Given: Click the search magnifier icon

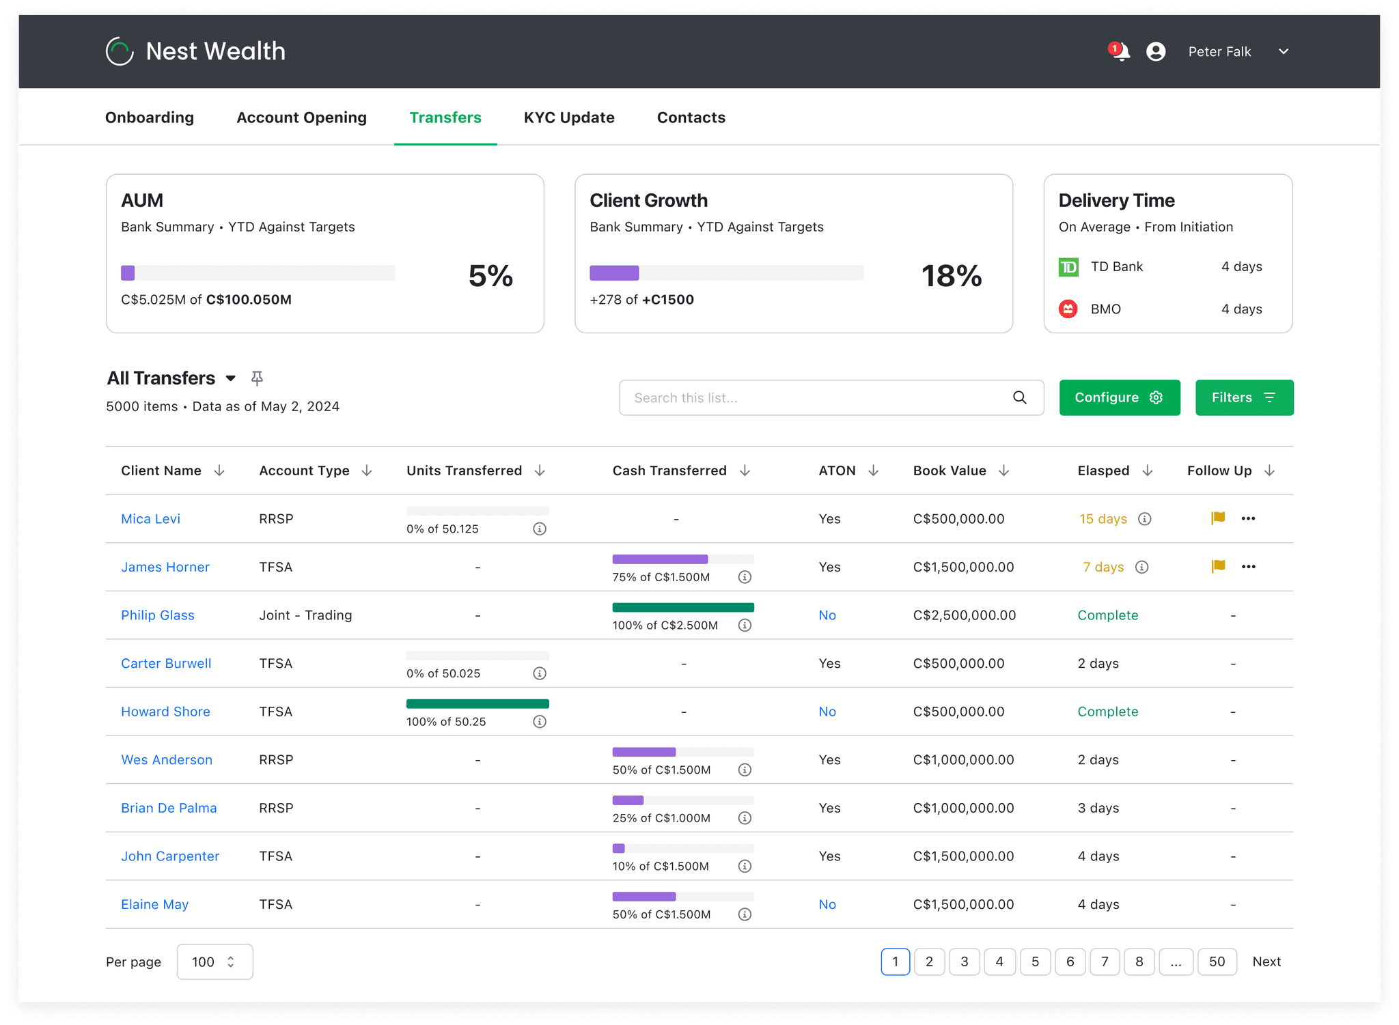Looking at the screenshot, I should click(x=1019, y=397).
